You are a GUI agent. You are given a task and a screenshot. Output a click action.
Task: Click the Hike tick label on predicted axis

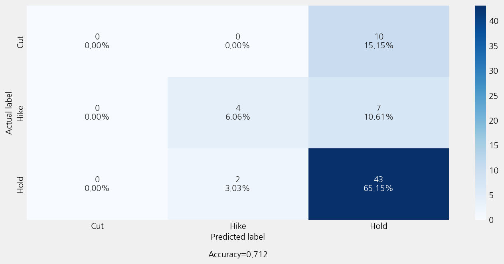(238, 226)
